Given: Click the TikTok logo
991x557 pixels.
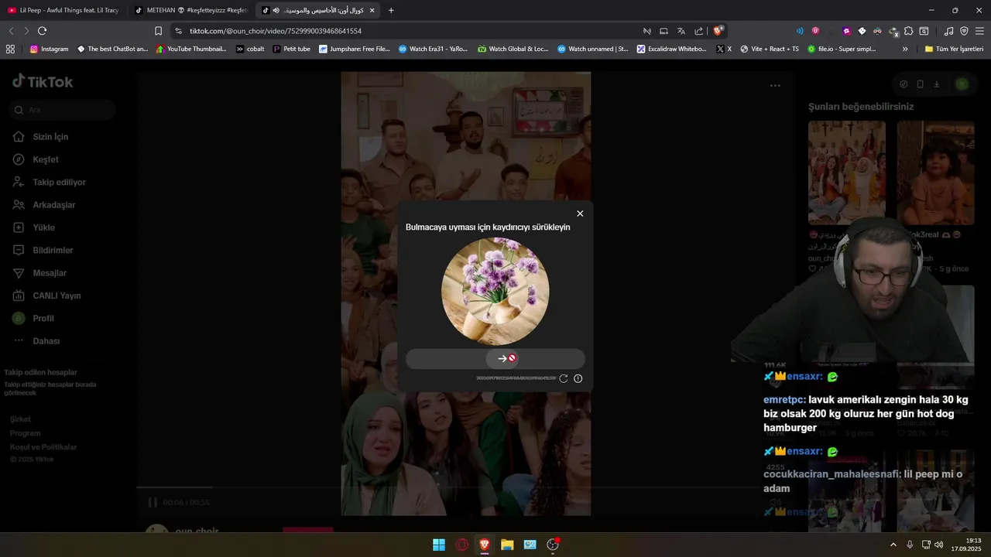Looking at the screenshot, I should [43, 82].
